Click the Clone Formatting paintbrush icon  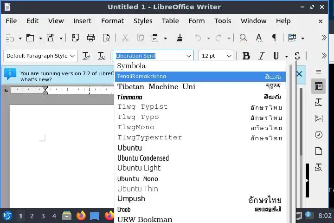[x=180, y=38]
